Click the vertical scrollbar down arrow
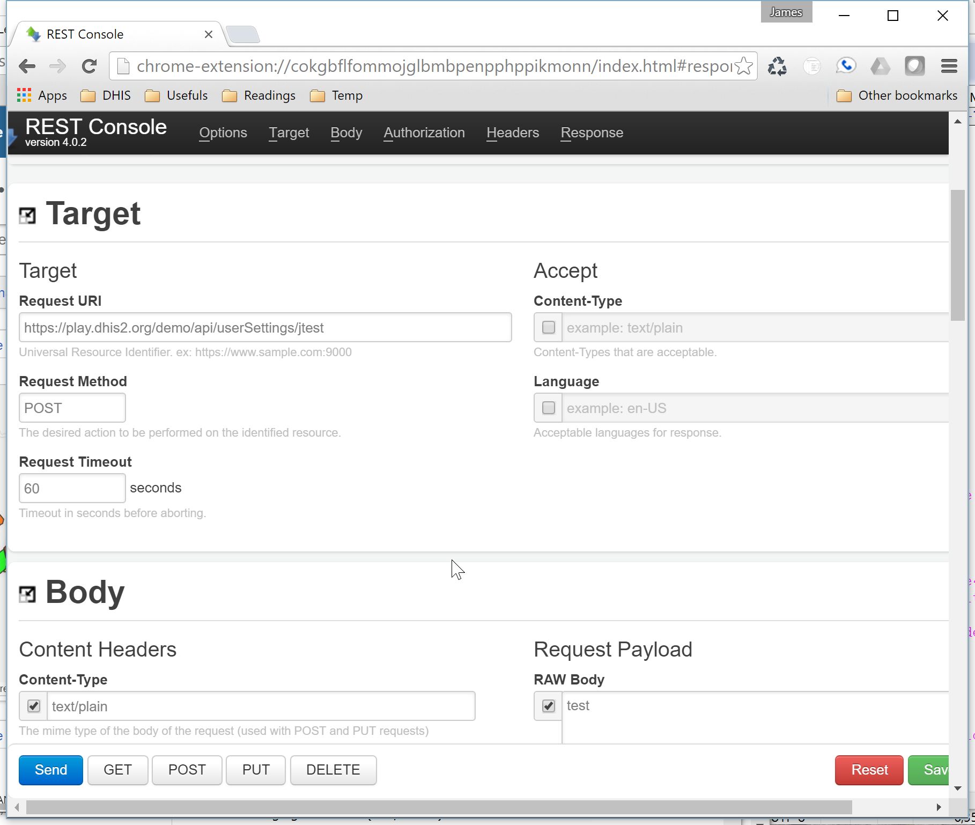 [957, 789]
